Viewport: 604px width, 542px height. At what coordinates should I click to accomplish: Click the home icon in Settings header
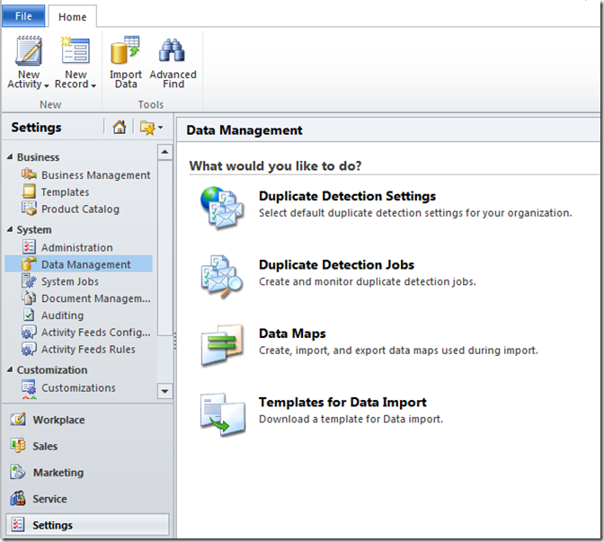point(119,128)
